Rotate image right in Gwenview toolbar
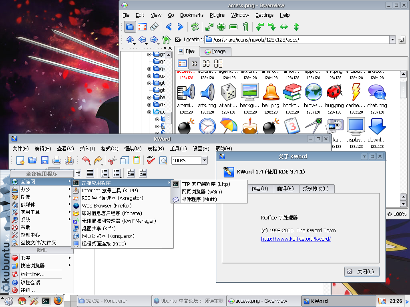The height and width of the screenshot is (307, 410). [272, 27]
